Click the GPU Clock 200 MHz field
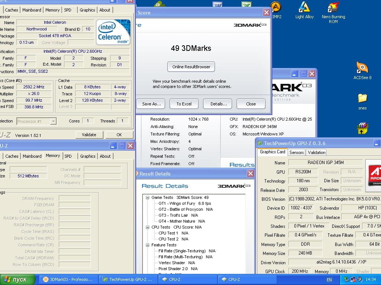 point(300,271)
